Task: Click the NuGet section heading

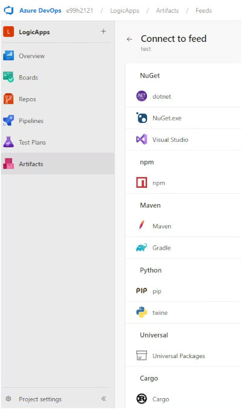Action: click(x=150, y=75)
